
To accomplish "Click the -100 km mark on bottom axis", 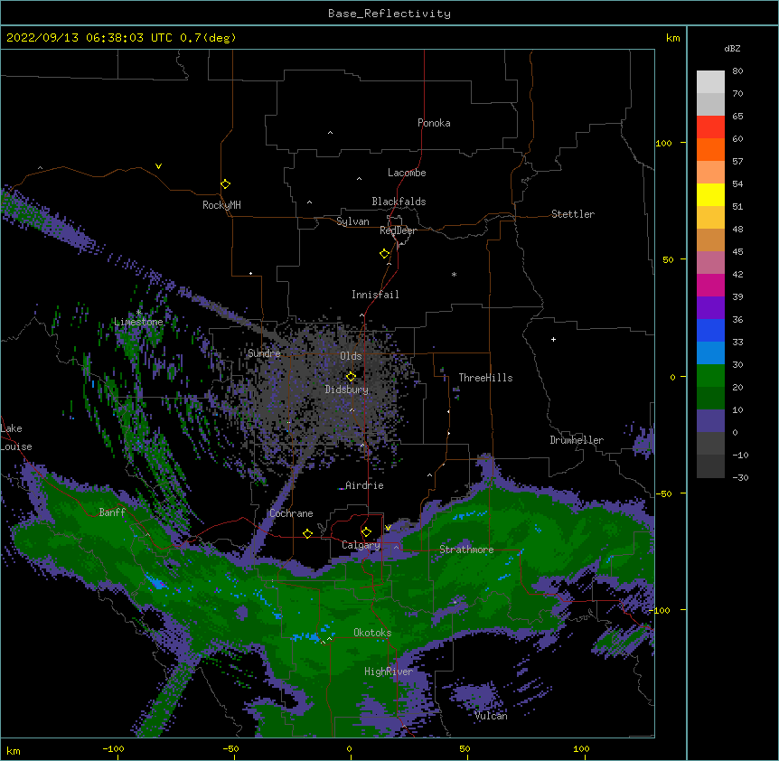I will 113,748.
